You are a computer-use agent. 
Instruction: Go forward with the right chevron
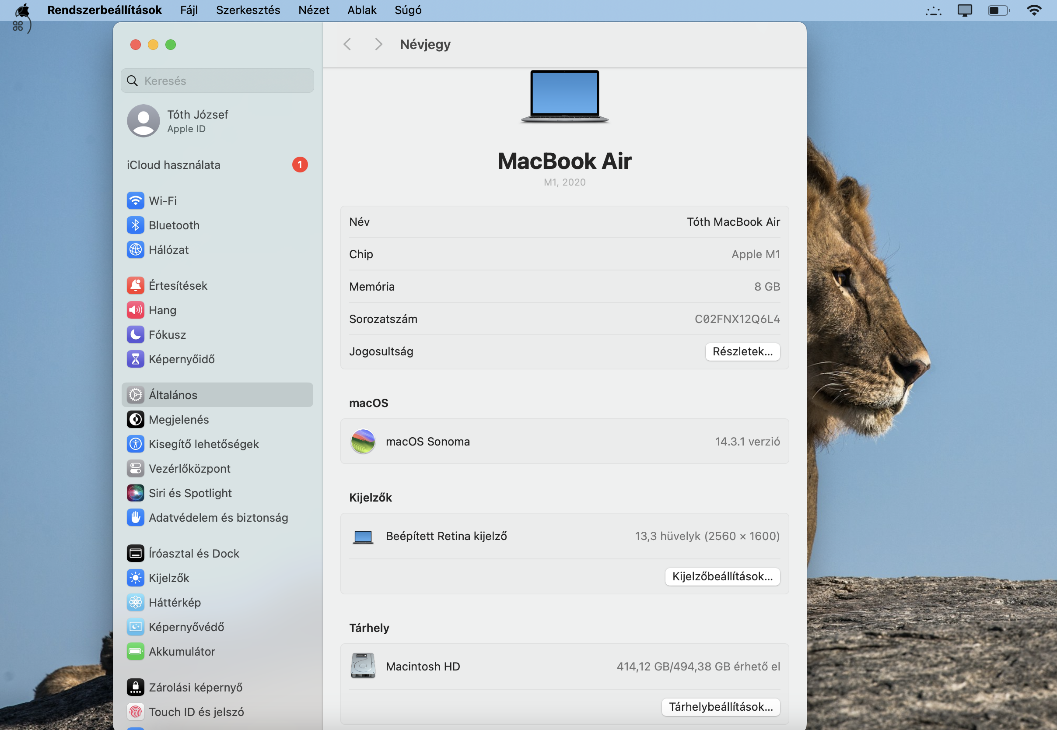point(378,44)
